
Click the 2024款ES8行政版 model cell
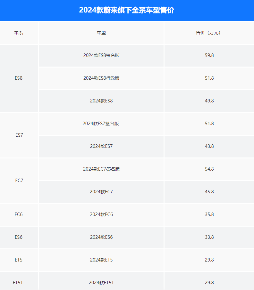(x=101, y=78)
